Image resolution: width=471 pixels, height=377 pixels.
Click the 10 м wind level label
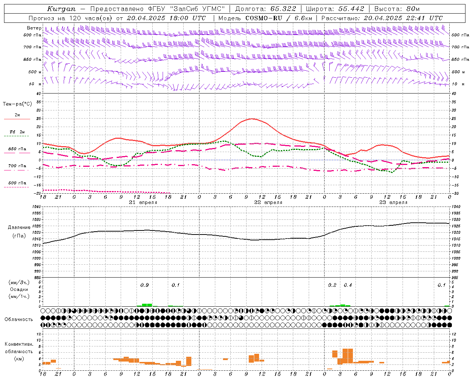(x=35, y=84)
